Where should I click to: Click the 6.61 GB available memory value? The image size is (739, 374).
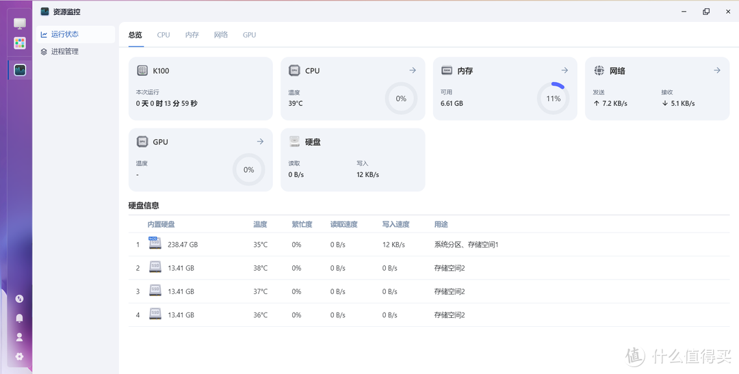(452, 103)
